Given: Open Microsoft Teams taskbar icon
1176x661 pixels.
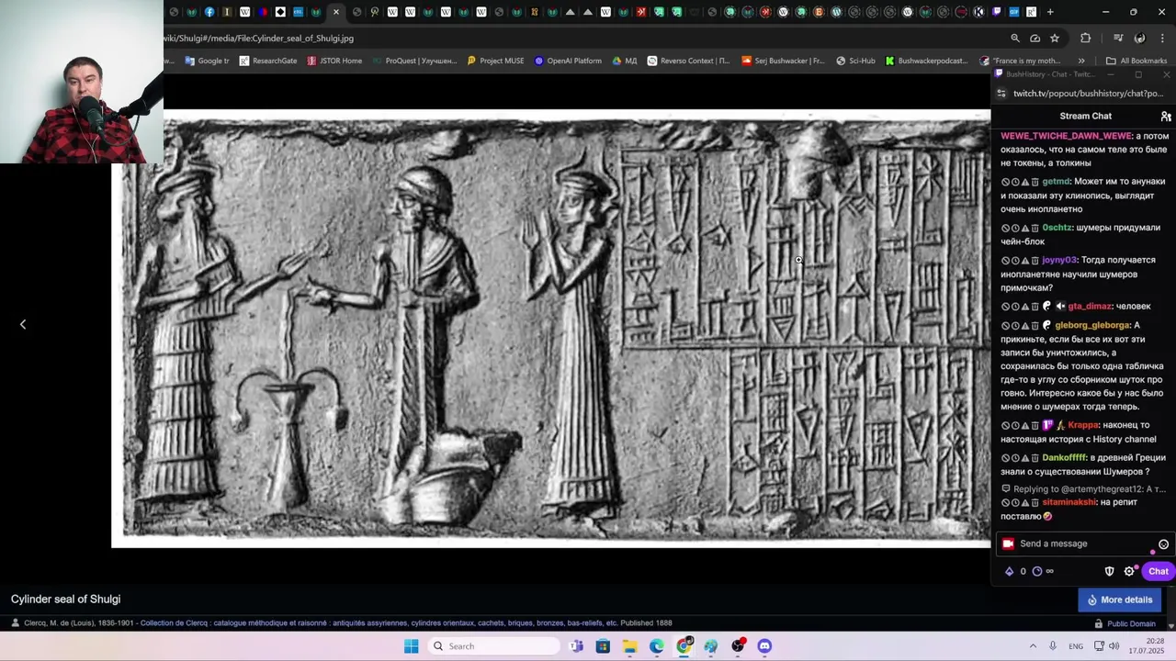Looking at the screenshot, I should (576, 646).
